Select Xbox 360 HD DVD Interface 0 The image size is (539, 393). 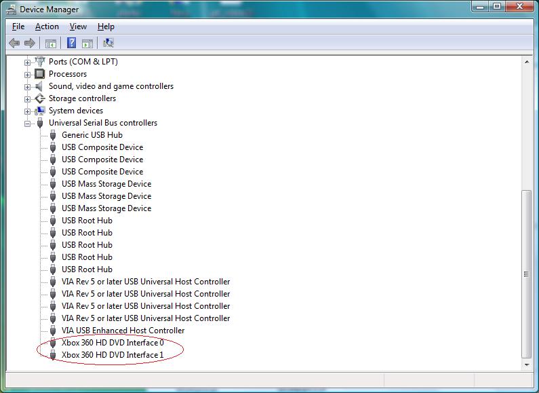113,343
